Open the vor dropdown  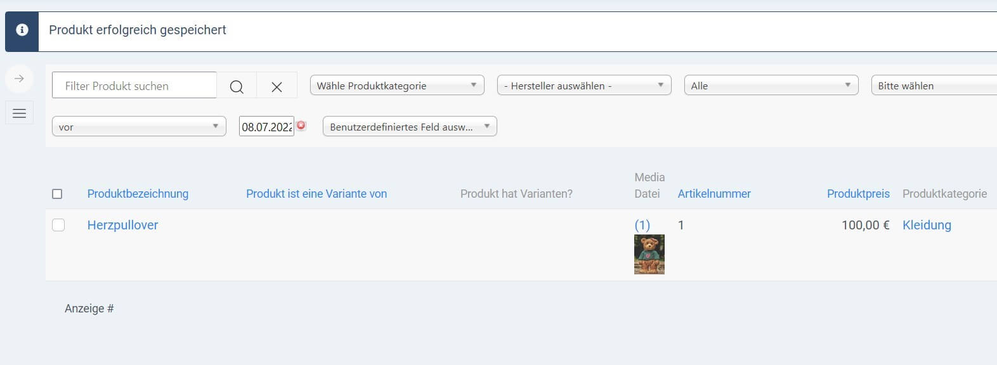139,127
